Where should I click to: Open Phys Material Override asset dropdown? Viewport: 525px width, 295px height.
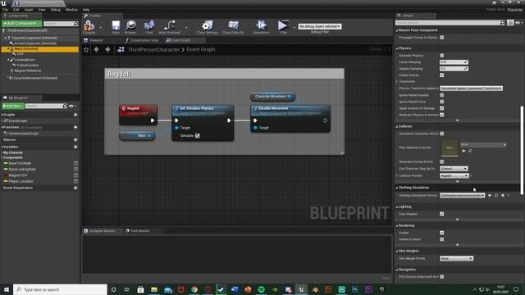(483, 145)
